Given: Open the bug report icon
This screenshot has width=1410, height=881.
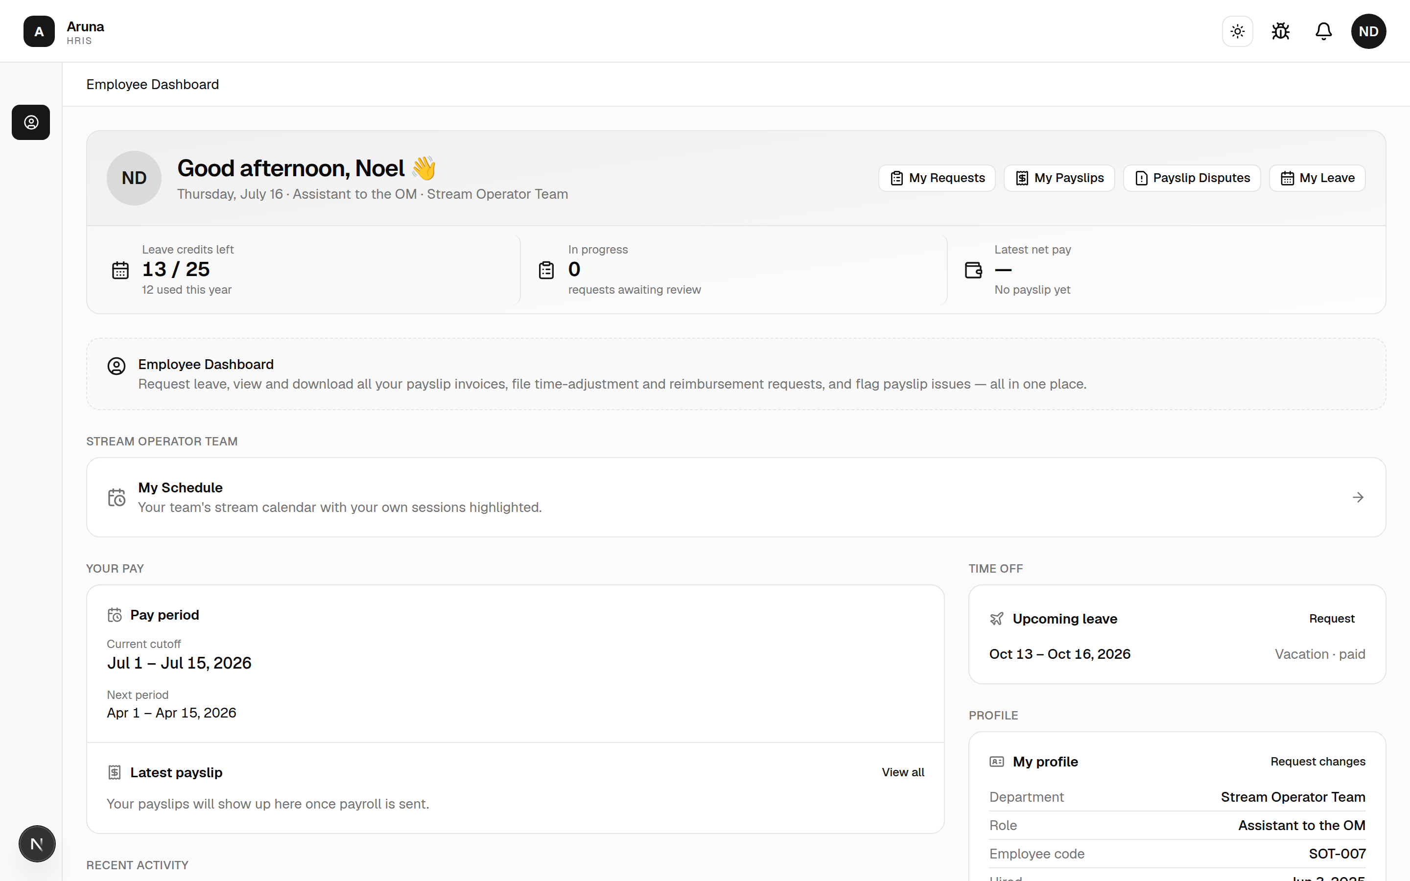Looking at the screenshot, I should [x=1281, y=31].
